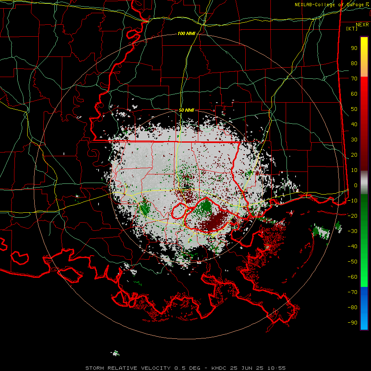Click the 70 value on the color scale
The image size is (371, 371).
click(x=354, y=79)
